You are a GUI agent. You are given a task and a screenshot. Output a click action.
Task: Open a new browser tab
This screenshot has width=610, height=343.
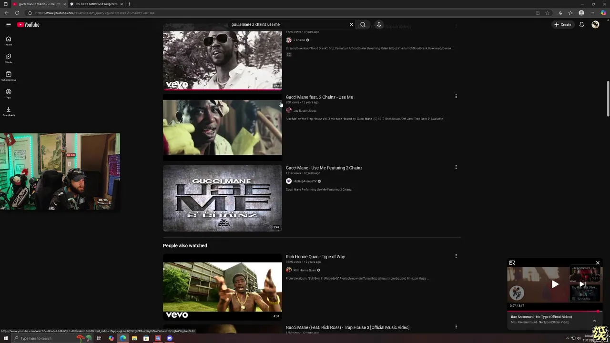pyautogui.click(x=129, y=4)
